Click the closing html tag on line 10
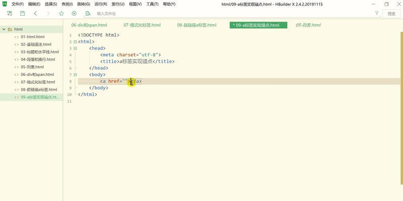Image resolution: width=403 pixels, height=201 pixels. tap(87, 94)
